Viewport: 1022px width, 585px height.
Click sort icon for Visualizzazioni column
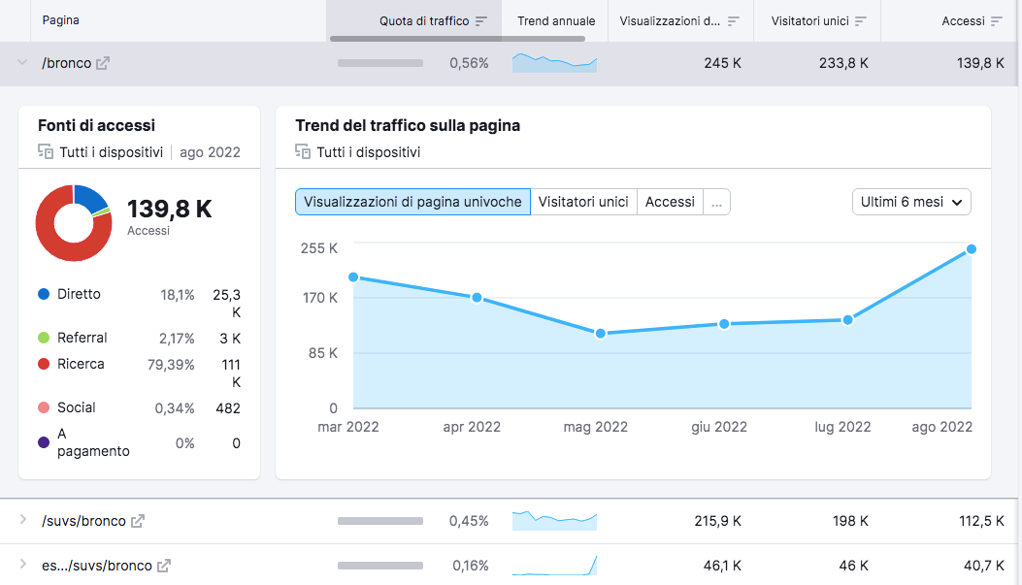734,21
